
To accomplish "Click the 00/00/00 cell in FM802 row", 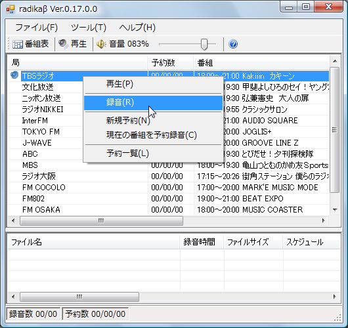I will pos(167,199).
